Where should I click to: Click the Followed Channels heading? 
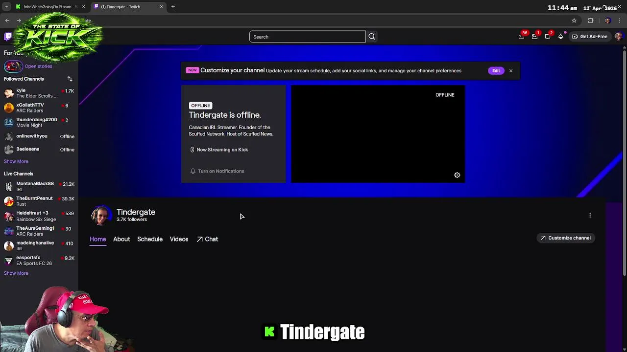pos(24,79)
